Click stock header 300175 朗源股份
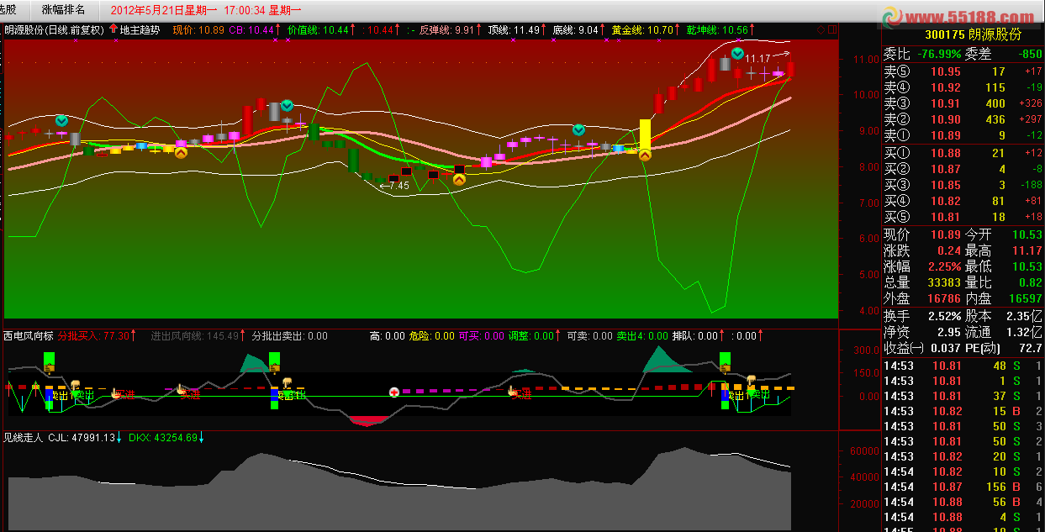 coord(973,35)
